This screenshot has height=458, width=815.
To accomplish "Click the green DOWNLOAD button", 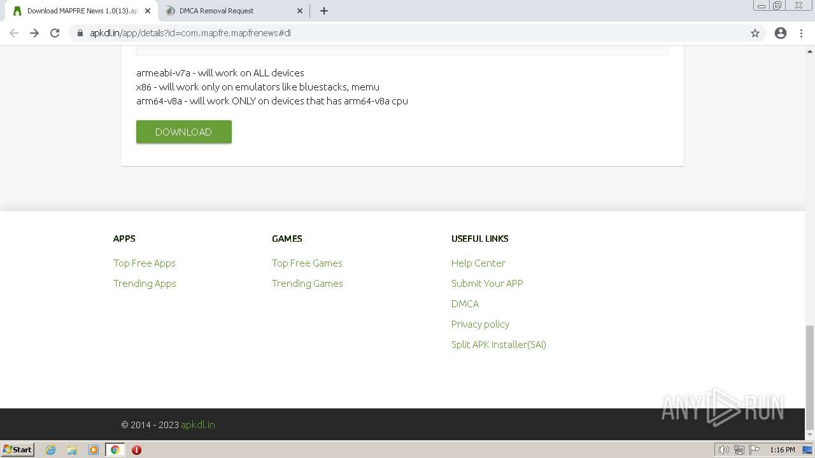I will 184,132.
